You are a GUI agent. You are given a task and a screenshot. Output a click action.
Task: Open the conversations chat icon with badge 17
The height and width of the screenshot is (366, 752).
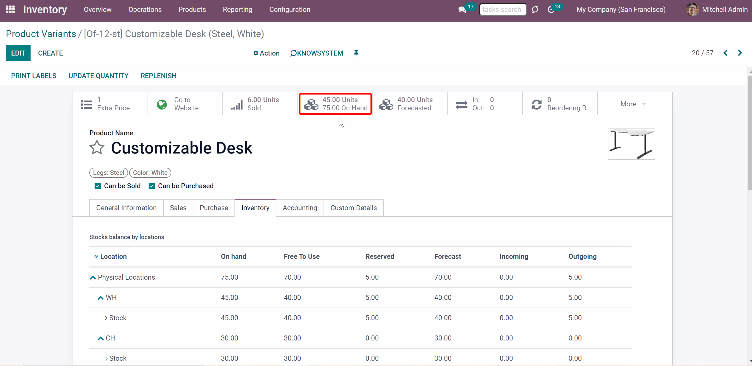pyautogui.click(x=462, y=10)
